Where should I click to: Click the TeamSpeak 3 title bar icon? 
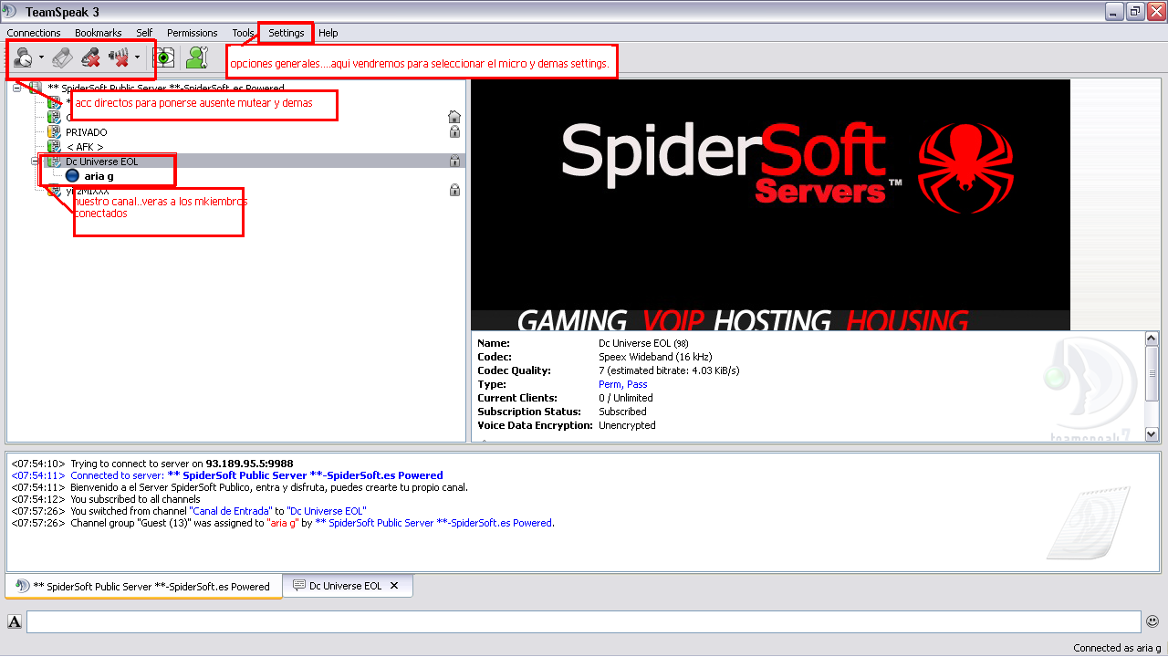[9, 10]
